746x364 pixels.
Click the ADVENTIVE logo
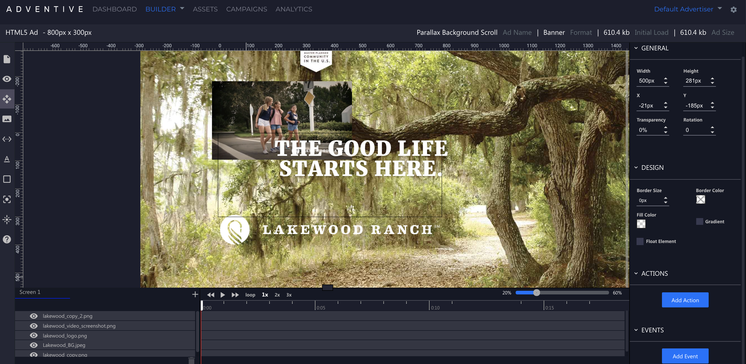coord(45,9)
